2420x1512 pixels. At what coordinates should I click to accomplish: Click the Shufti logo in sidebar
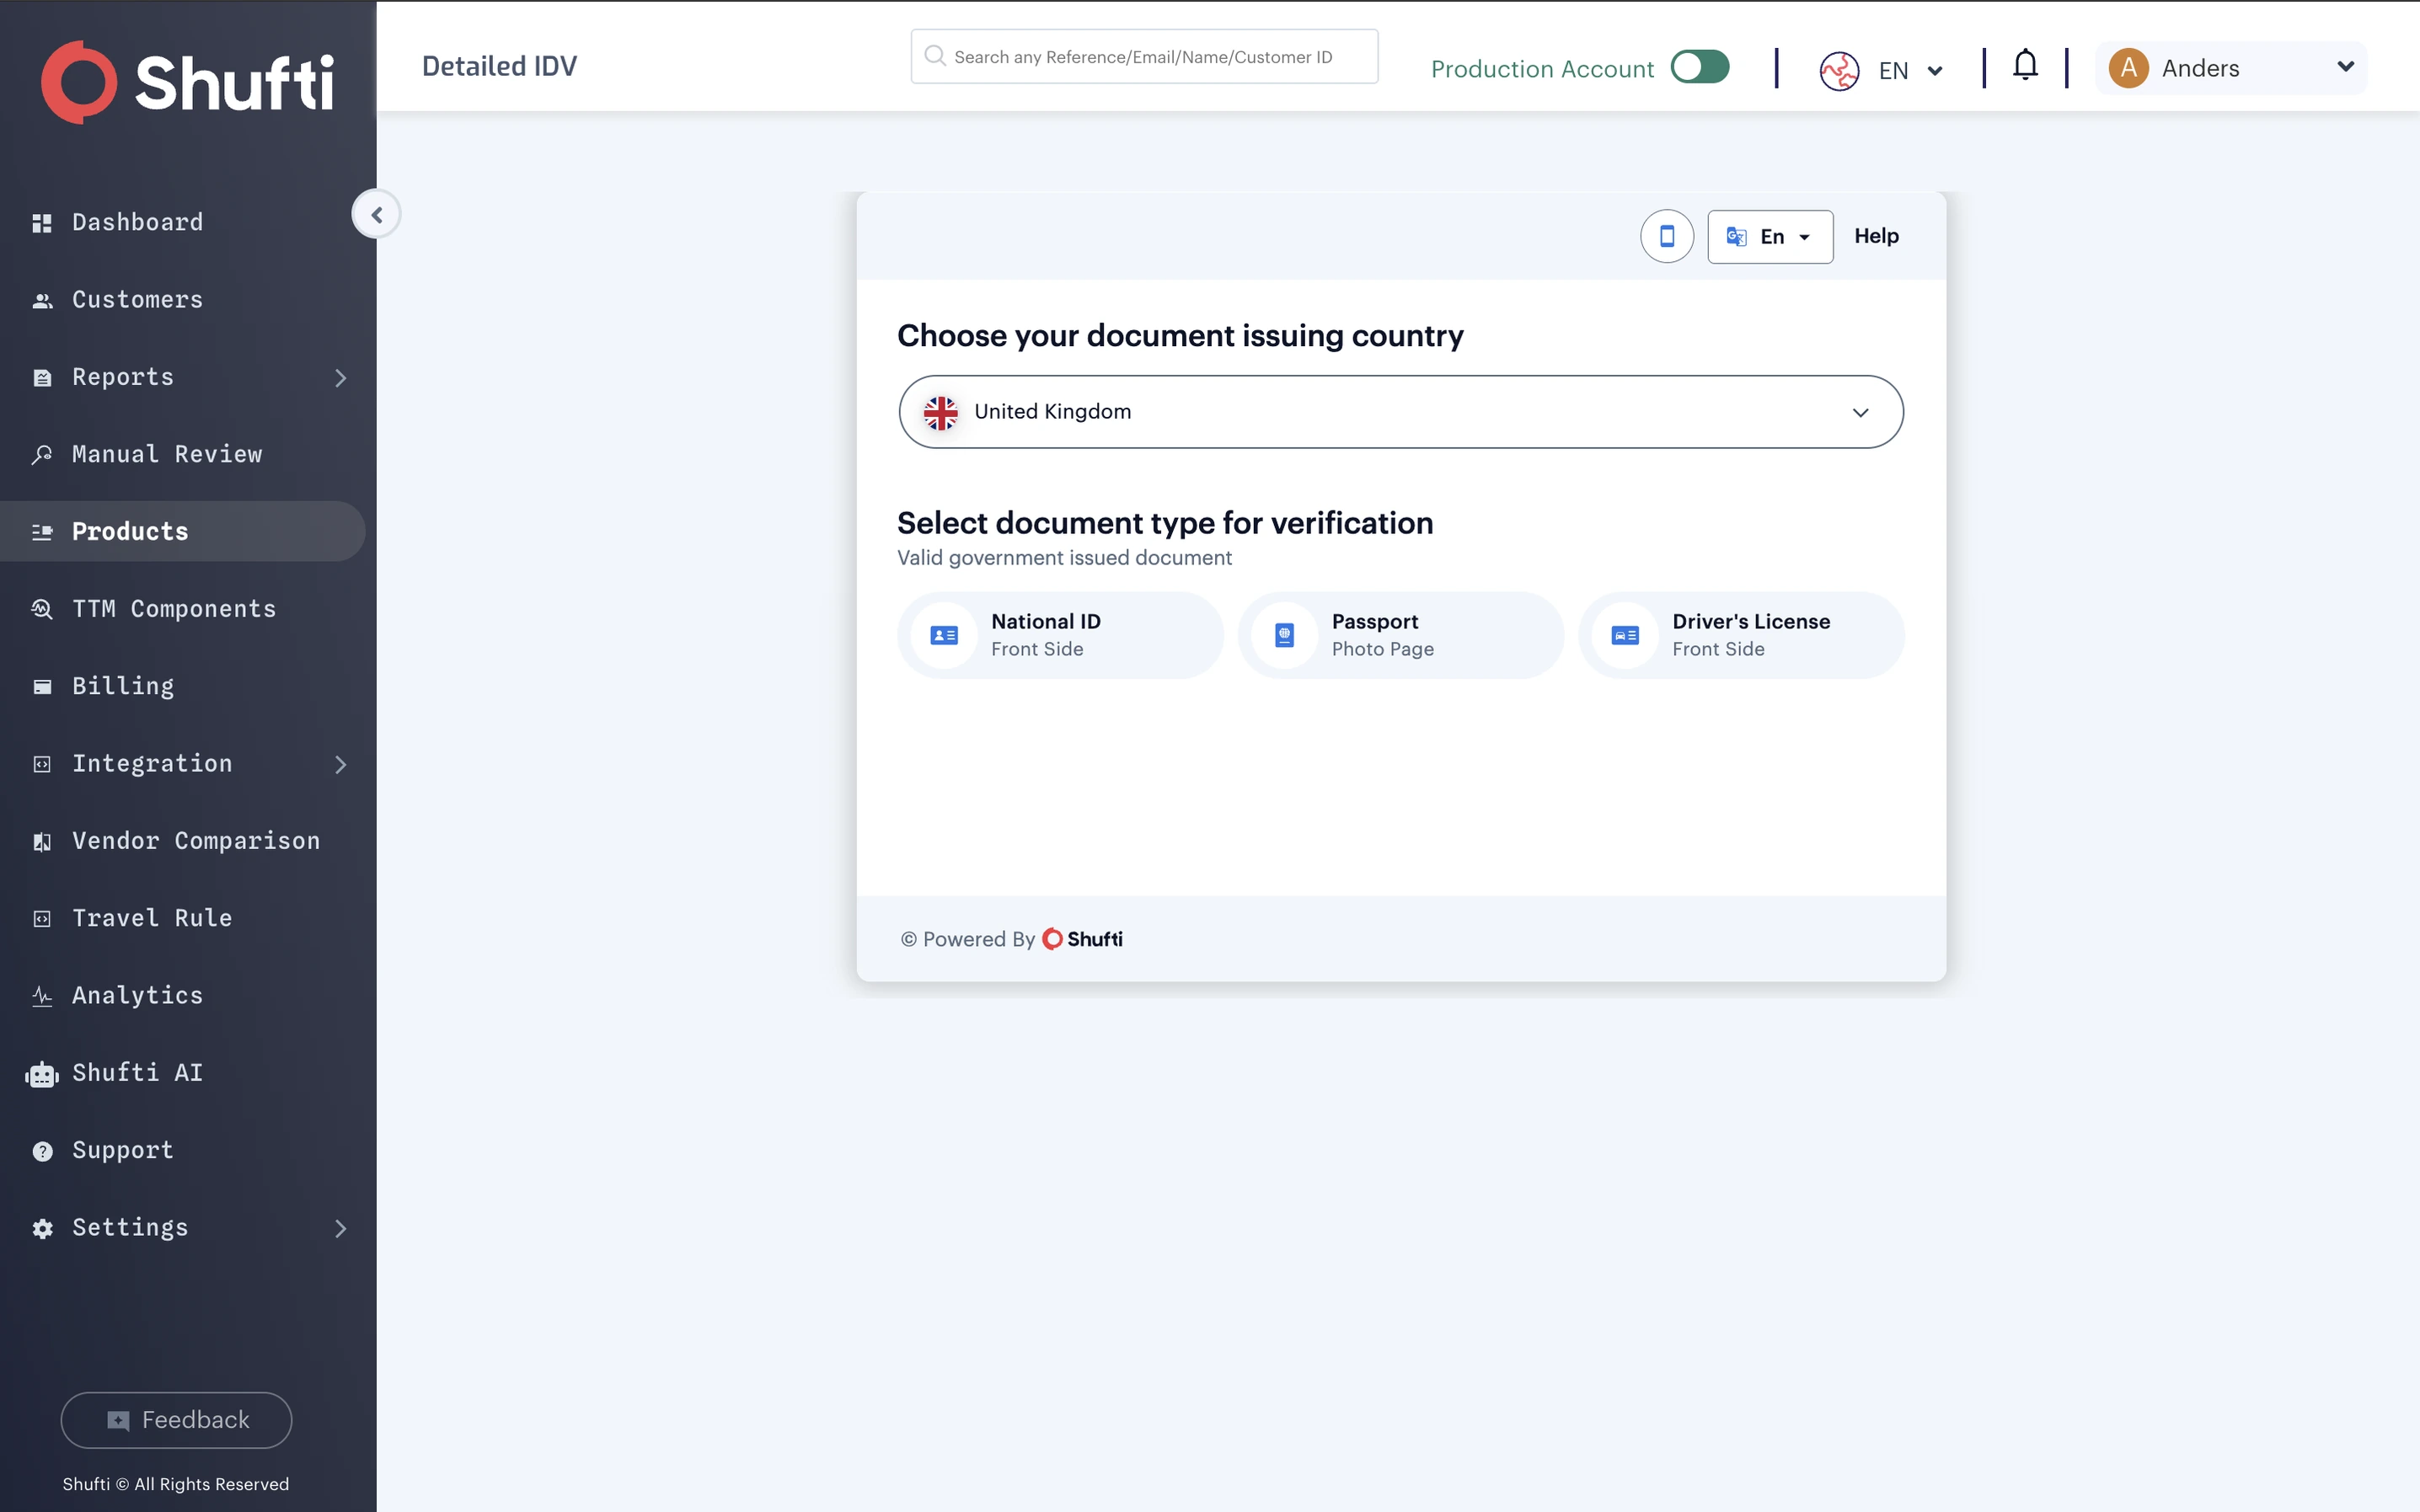click(188, 82)
